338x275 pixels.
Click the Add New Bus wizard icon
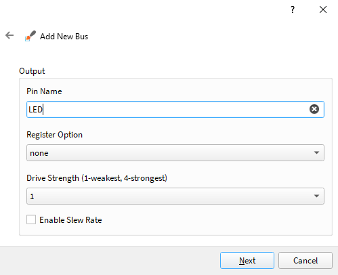tap(30, 36)
